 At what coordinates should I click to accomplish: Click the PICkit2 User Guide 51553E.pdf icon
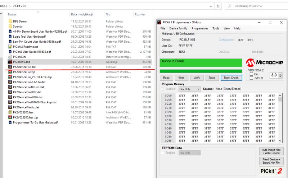pyautogui.click(x=10, y=52)
